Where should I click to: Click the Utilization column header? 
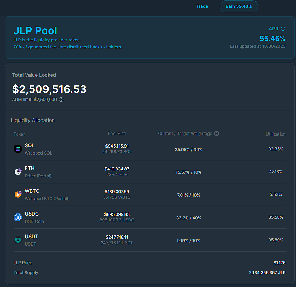pyautogui.click(x=276, y=134)
